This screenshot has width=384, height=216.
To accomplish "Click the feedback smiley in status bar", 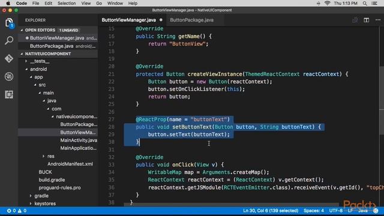I will click(x=376, y=211).
